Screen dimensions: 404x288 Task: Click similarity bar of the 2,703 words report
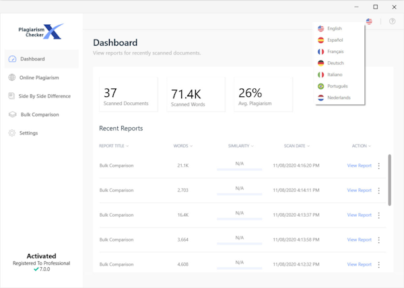point(239,194)
